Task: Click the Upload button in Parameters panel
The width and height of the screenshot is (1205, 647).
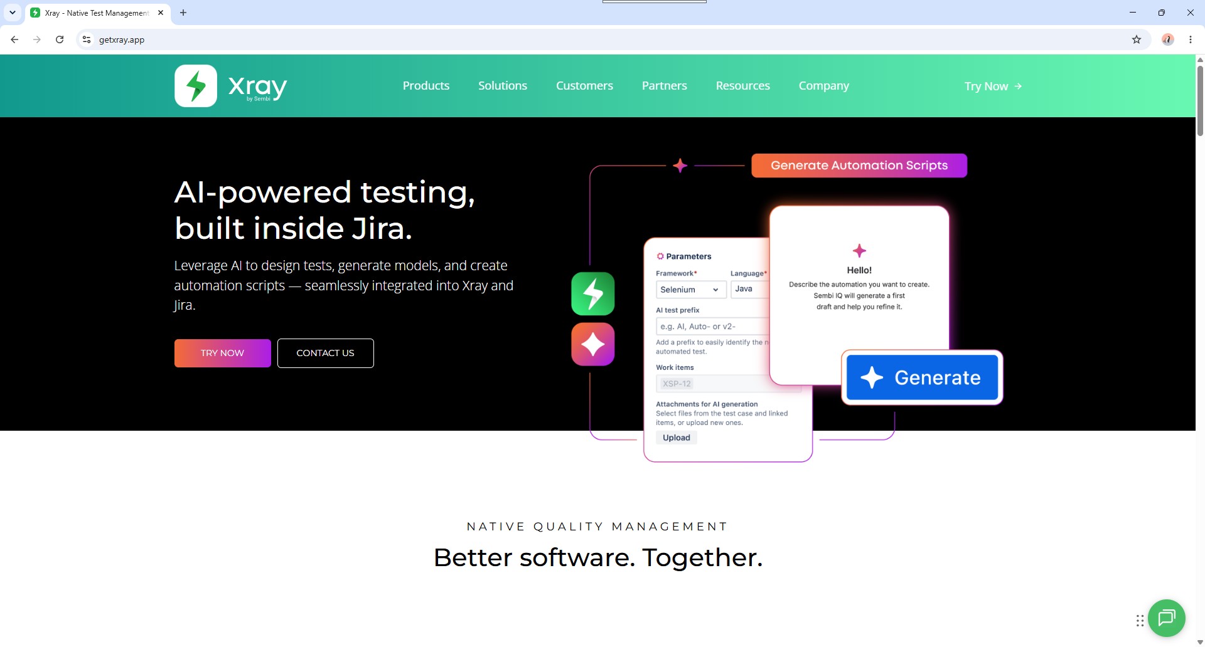Action: point(677,438)
